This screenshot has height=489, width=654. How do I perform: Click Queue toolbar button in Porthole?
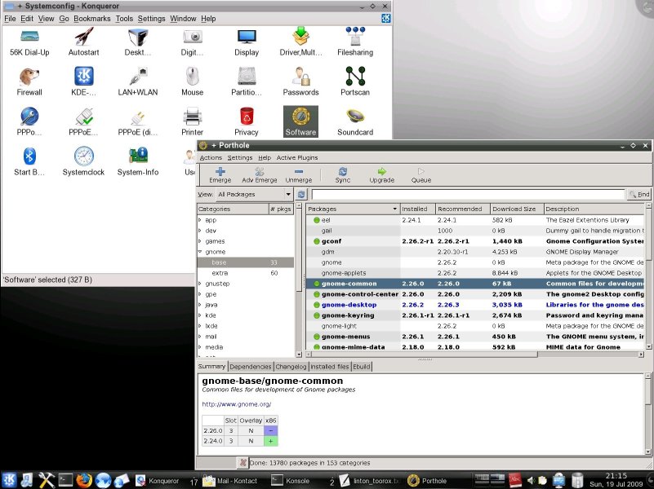(x=421, y=175)
